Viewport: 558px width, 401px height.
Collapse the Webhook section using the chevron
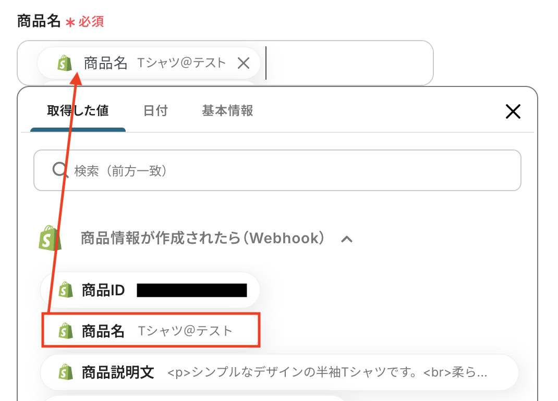[x=347, y=239]
